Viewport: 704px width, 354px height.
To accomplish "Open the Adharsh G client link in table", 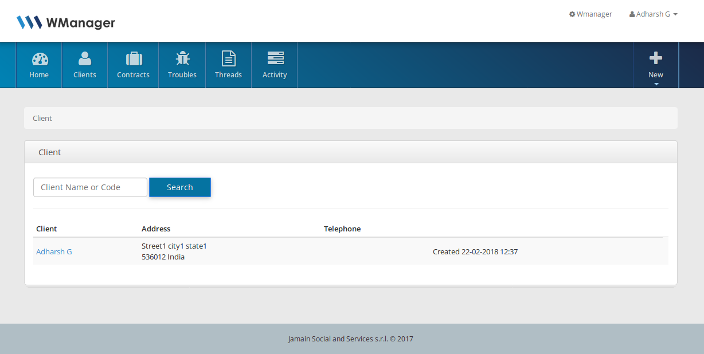I will click(x=54, y=251).
